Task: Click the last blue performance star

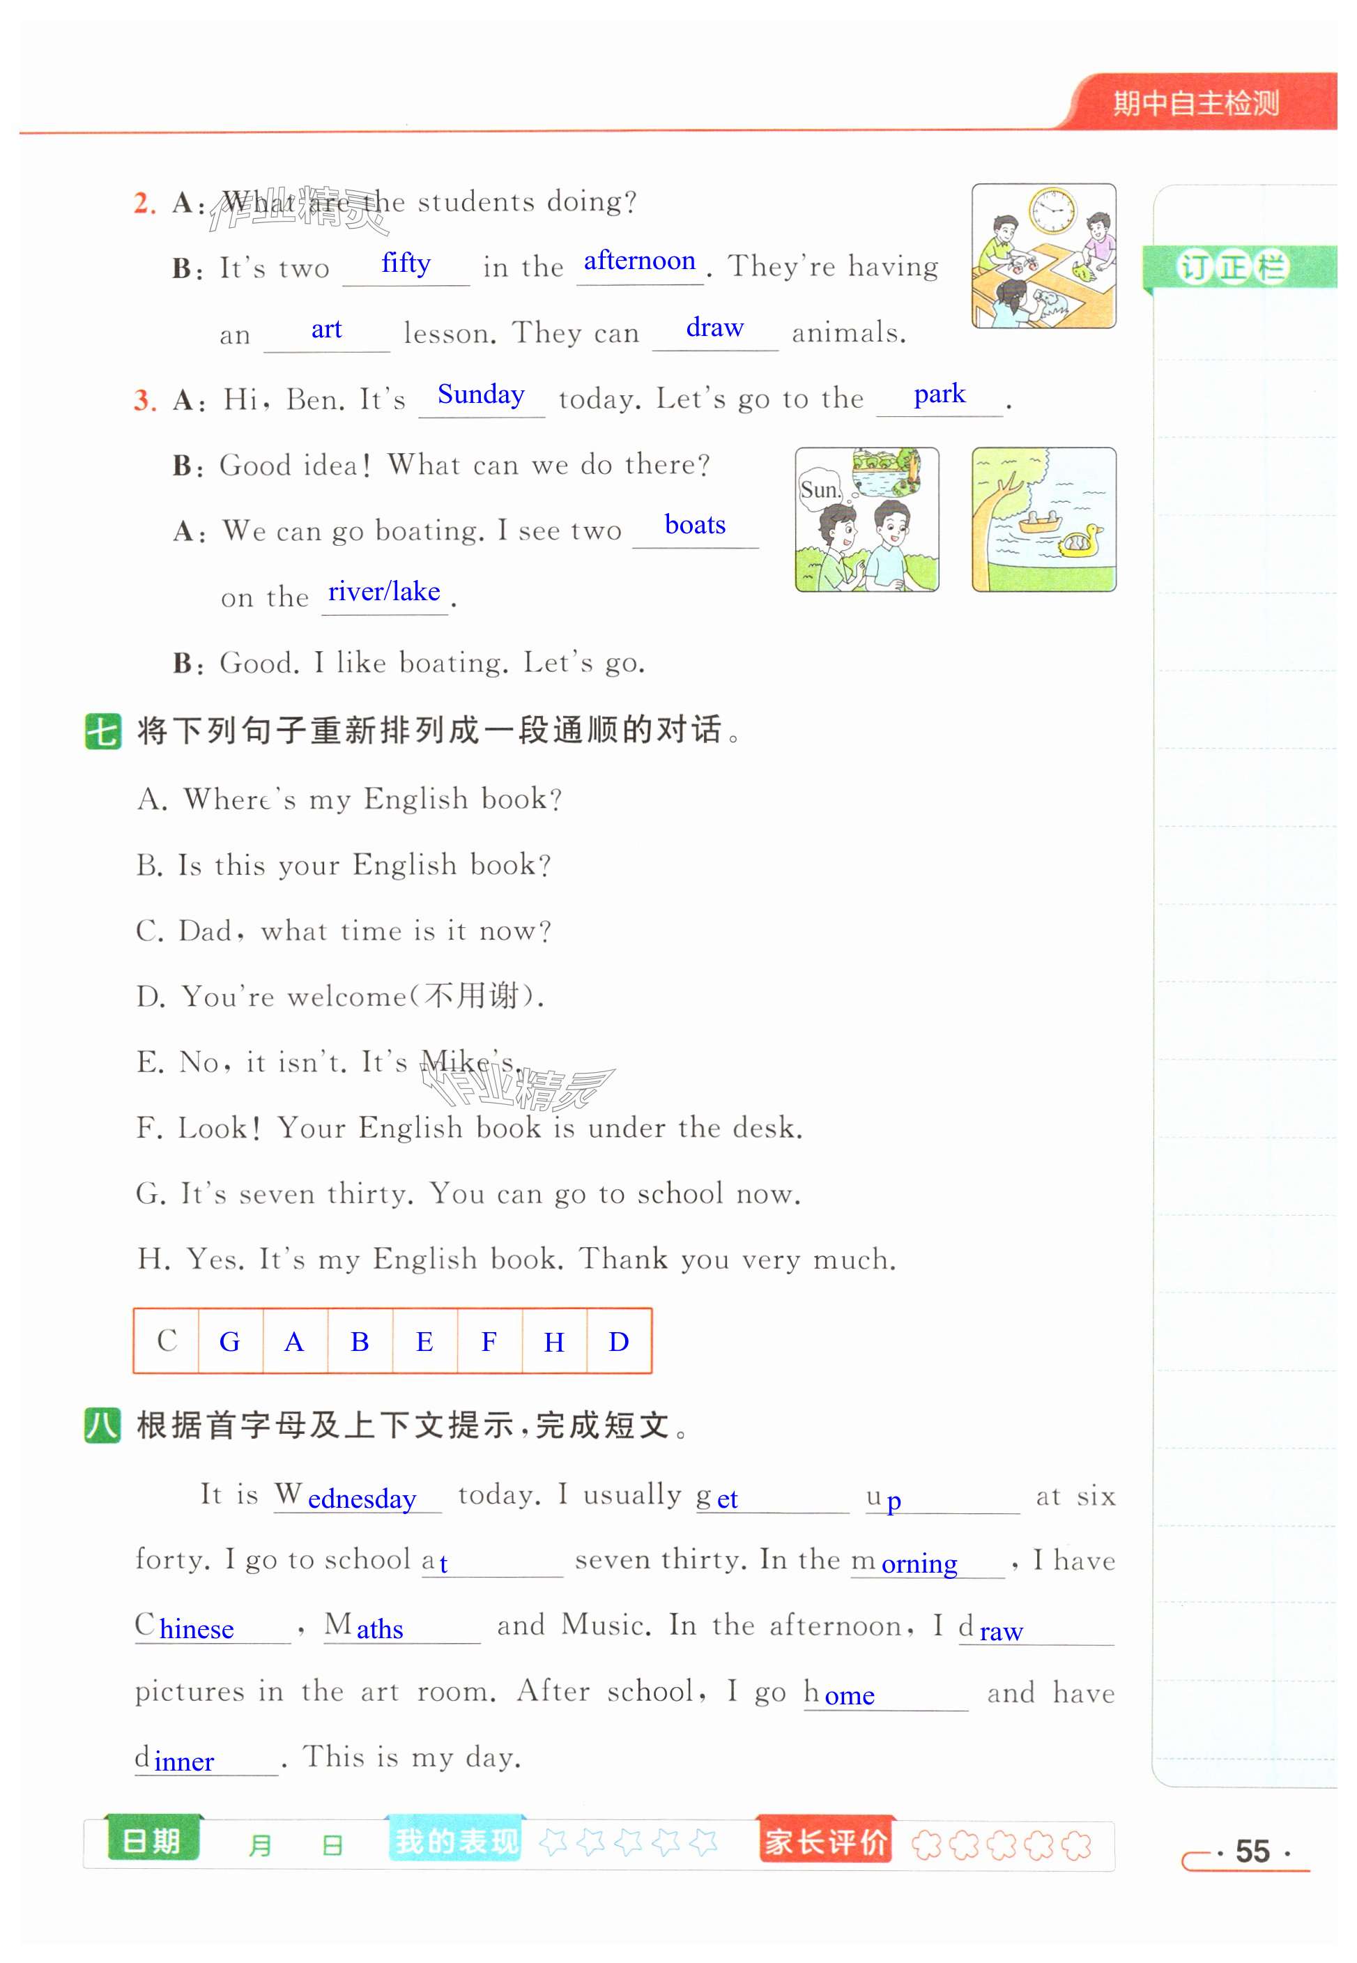Action: [704, 1842]
